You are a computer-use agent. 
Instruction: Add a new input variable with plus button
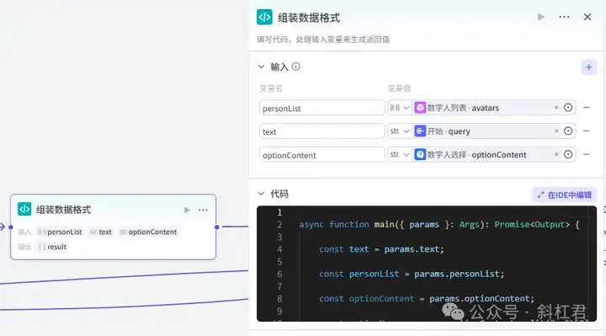pyautogui.click(x=588, y=67)
